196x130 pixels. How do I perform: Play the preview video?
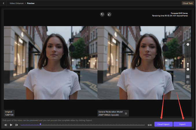(11, 125)
